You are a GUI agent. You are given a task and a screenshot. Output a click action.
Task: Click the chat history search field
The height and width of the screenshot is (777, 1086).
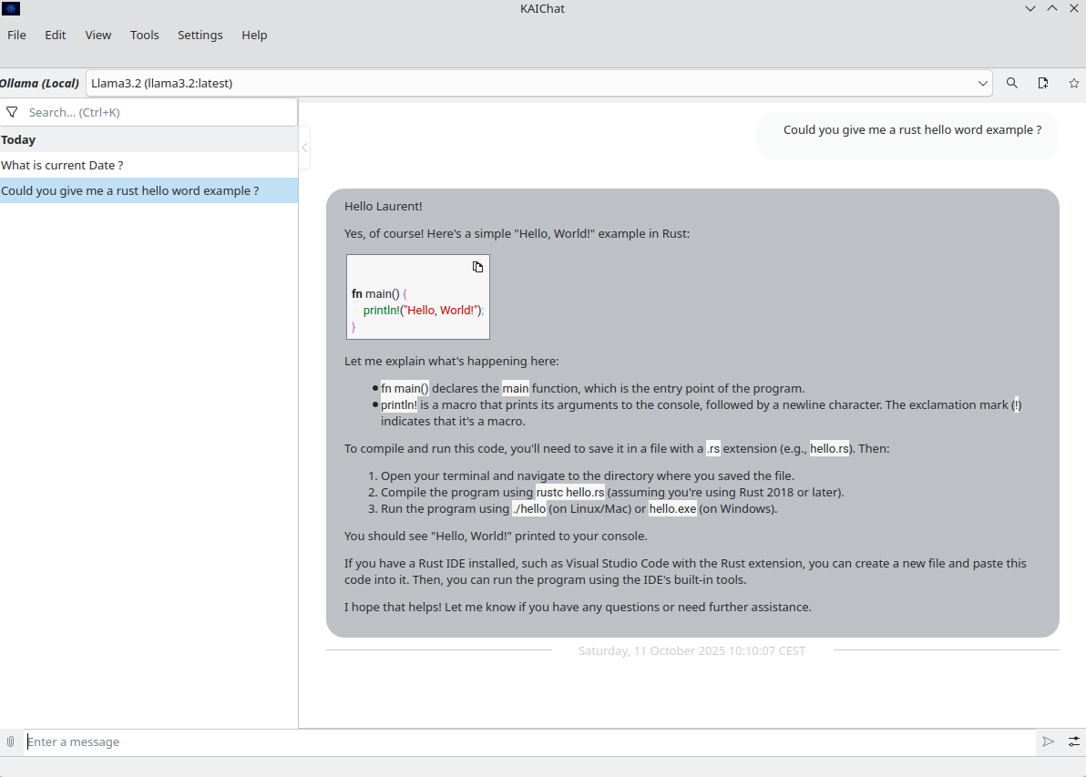tap(159, 112)
